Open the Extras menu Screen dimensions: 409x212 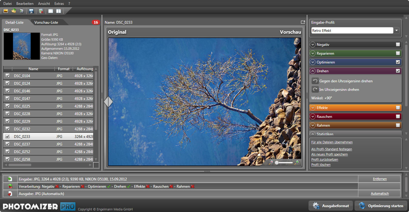(59, 4)
